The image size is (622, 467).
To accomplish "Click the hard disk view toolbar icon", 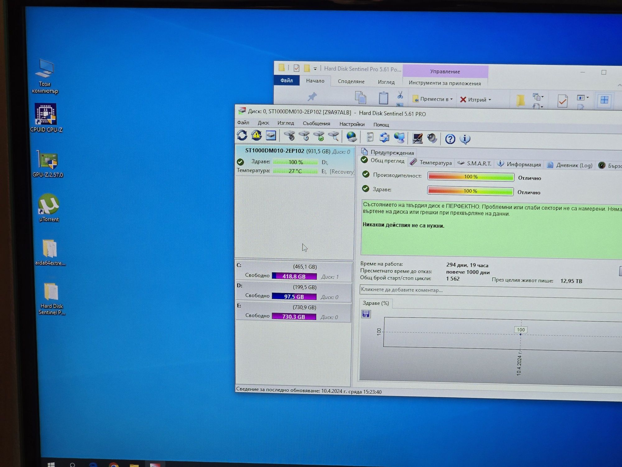I will 271,135.
